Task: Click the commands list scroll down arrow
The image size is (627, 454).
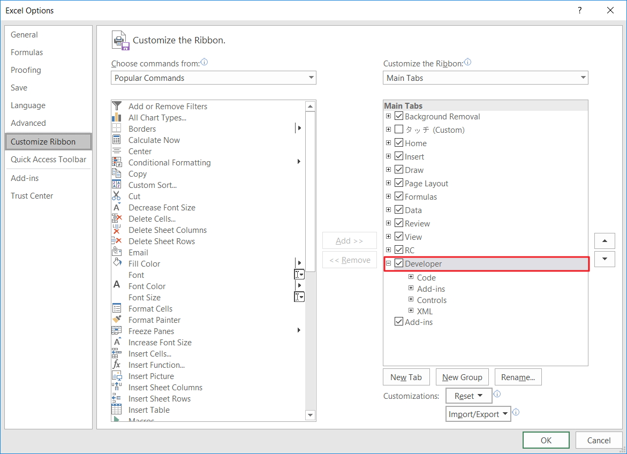Action: (311, 415)
